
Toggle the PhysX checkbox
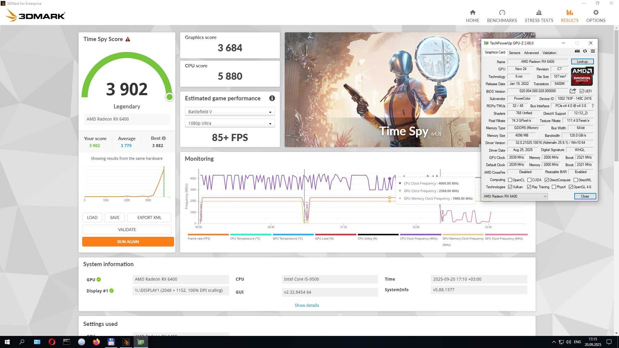(554, 187)
